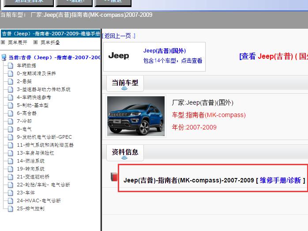Click the document icon beside 6-离合器
Viewport: 308px width, 231px height.
[x=11, y=113]
